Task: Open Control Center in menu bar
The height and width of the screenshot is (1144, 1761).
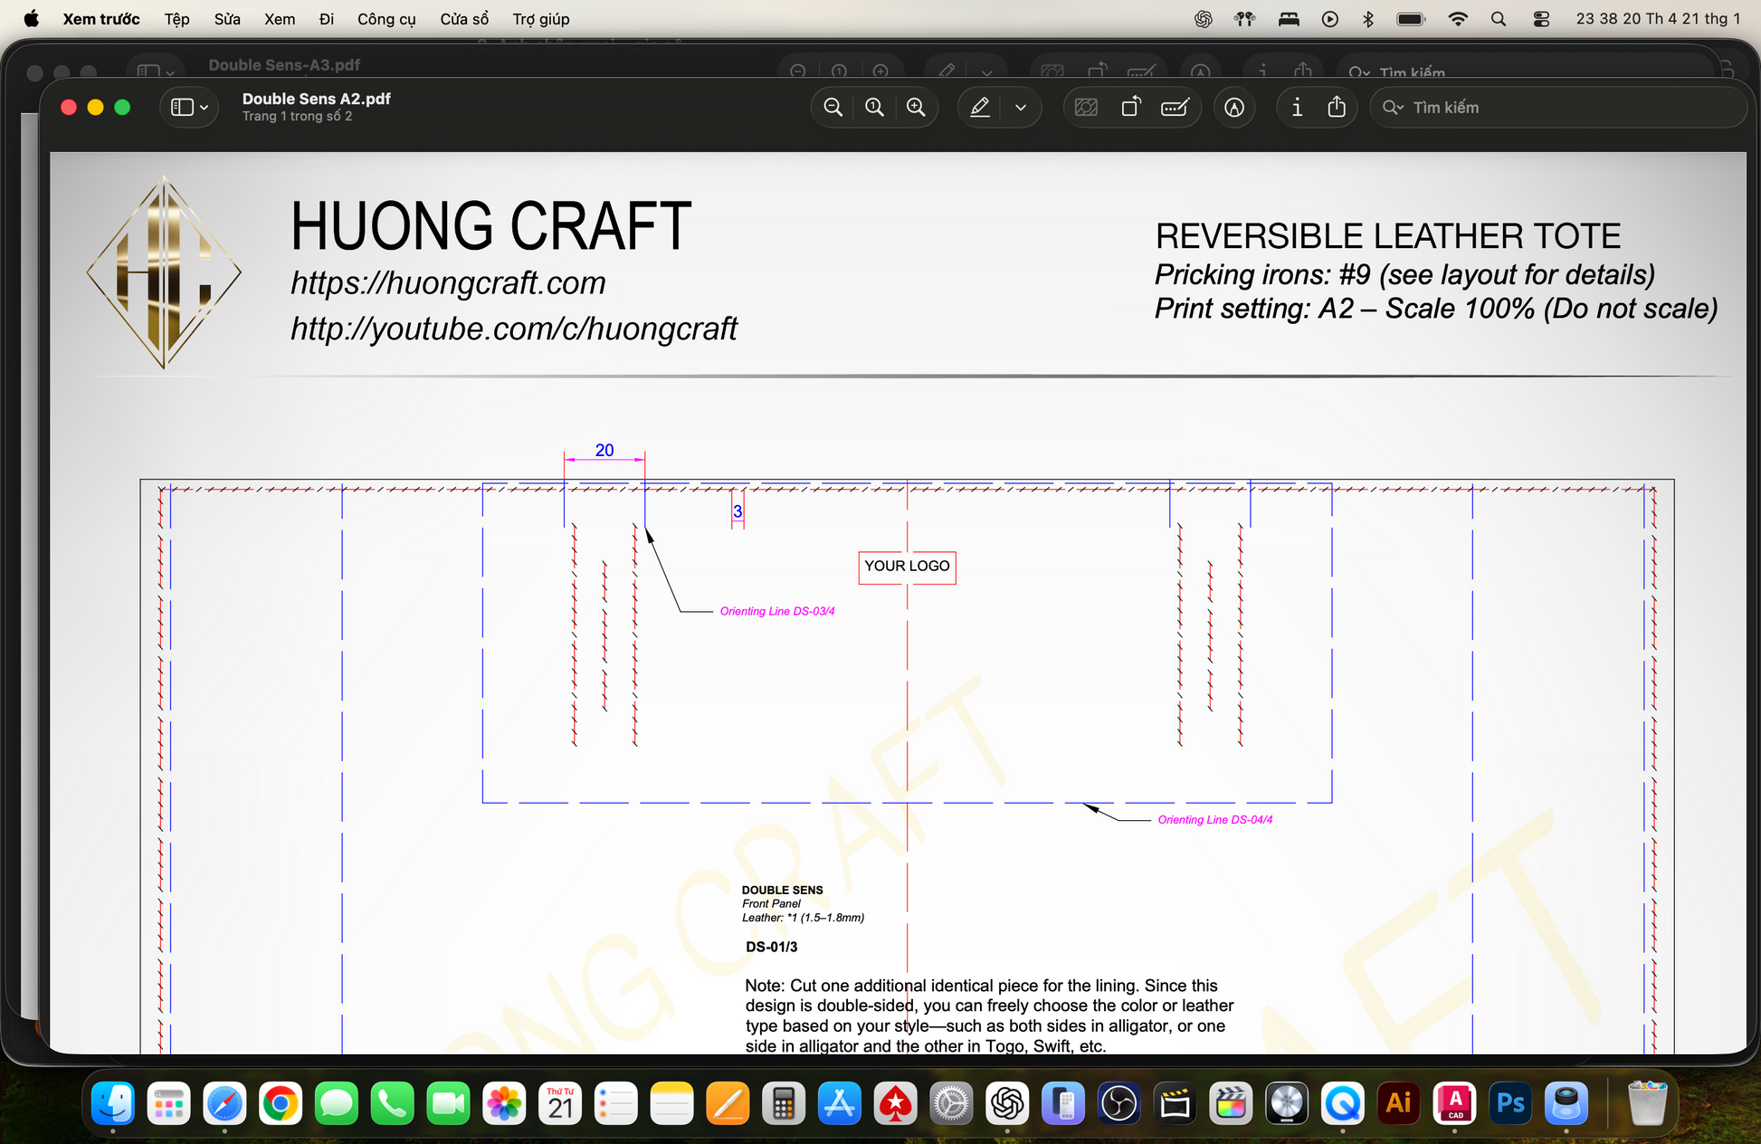Action: [x=1541, y=19]
